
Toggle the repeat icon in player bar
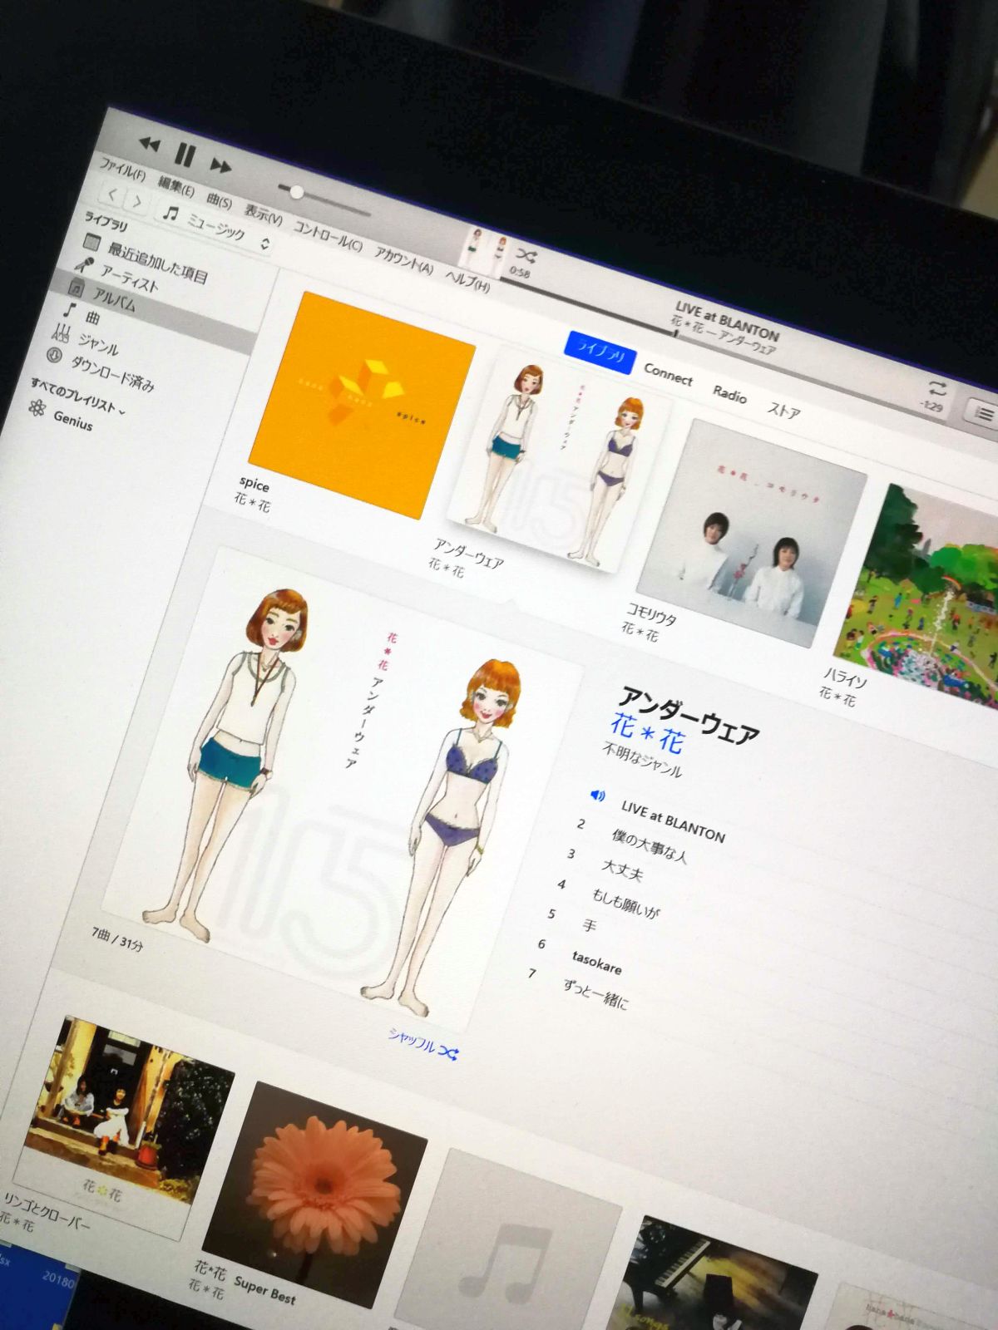(x=937, y=388)
